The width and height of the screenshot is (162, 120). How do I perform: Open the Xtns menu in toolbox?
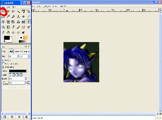click(x=8, y=7)
